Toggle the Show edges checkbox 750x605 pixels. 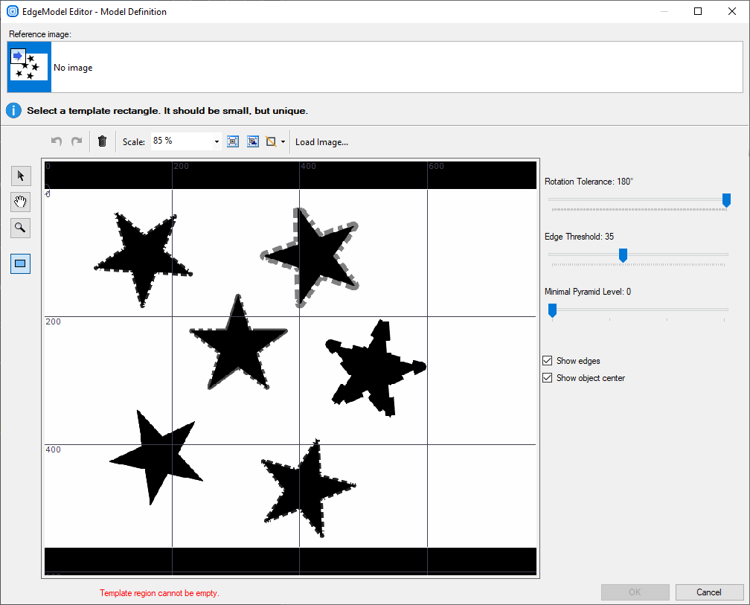(x=548, y=361)
